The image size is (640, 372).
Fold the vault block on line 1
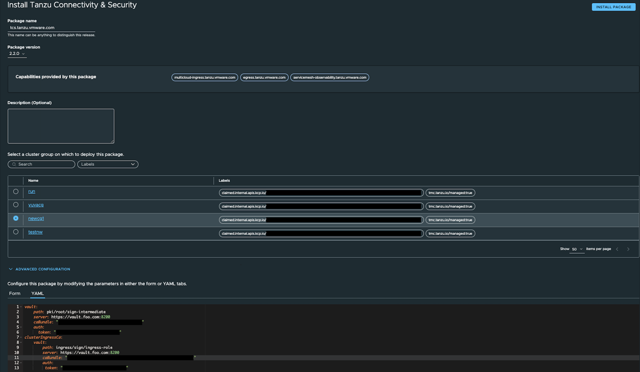tap(21, 307)
